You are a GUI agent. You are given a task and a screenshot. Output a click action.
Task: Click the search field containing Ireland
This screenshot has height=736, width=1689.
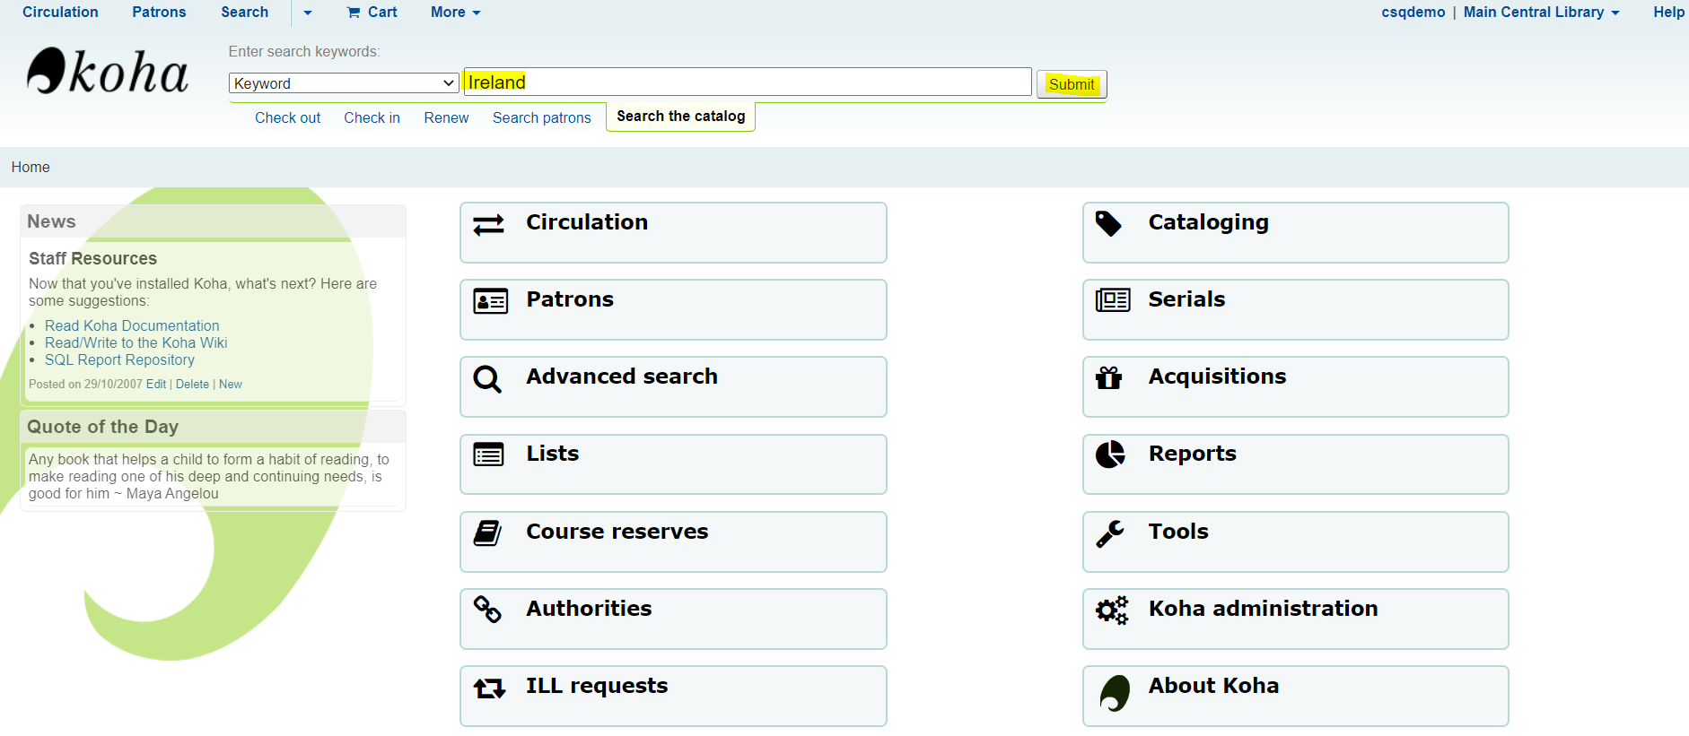[747, 82]
